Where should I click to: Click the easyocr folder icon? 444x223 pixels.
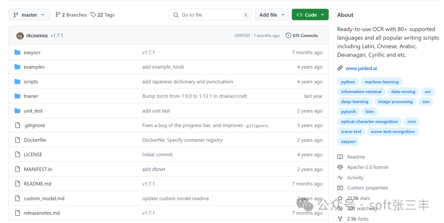point(17,52)
